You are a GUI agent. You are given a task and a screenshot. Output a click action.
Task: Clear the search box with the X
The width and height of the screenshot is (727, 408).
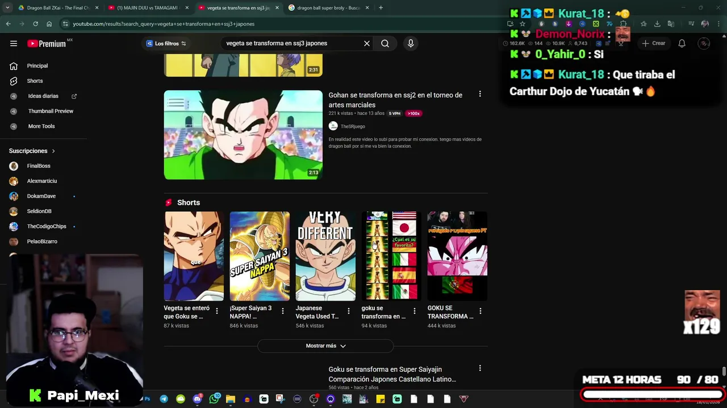367,43
